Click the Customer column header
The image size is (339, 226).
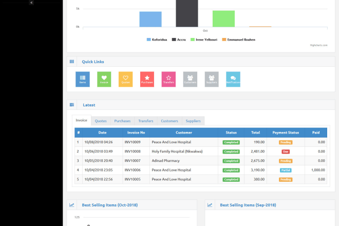(184, 133)
